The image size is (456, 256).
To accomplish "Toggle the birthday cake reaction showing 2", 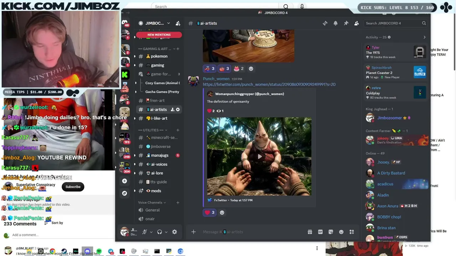I will 239,69.
